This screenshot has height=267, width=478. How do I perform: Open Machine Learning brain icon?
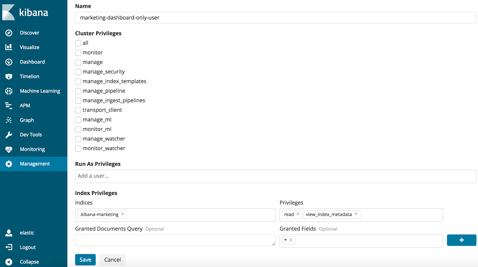coord(9,91)
